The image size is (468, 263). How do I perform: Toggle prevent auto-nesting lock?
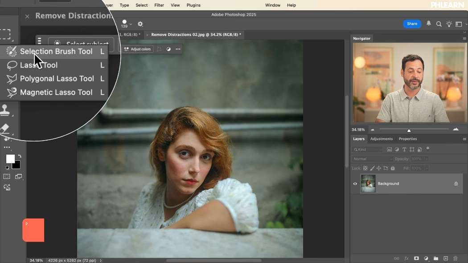386,168
